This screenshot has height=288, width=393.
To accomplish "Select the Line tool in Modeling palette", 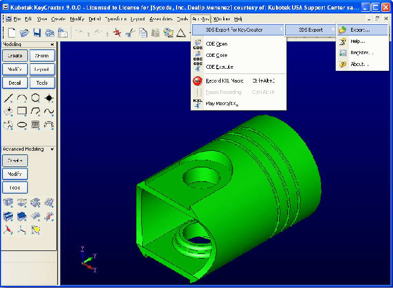I will (x=9, y=98).
